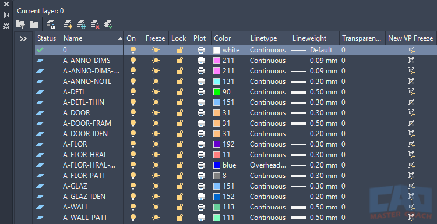Viewport: 437px width, 224px height.
Task: Expand the layer filter tree
Action: point(23,38)
